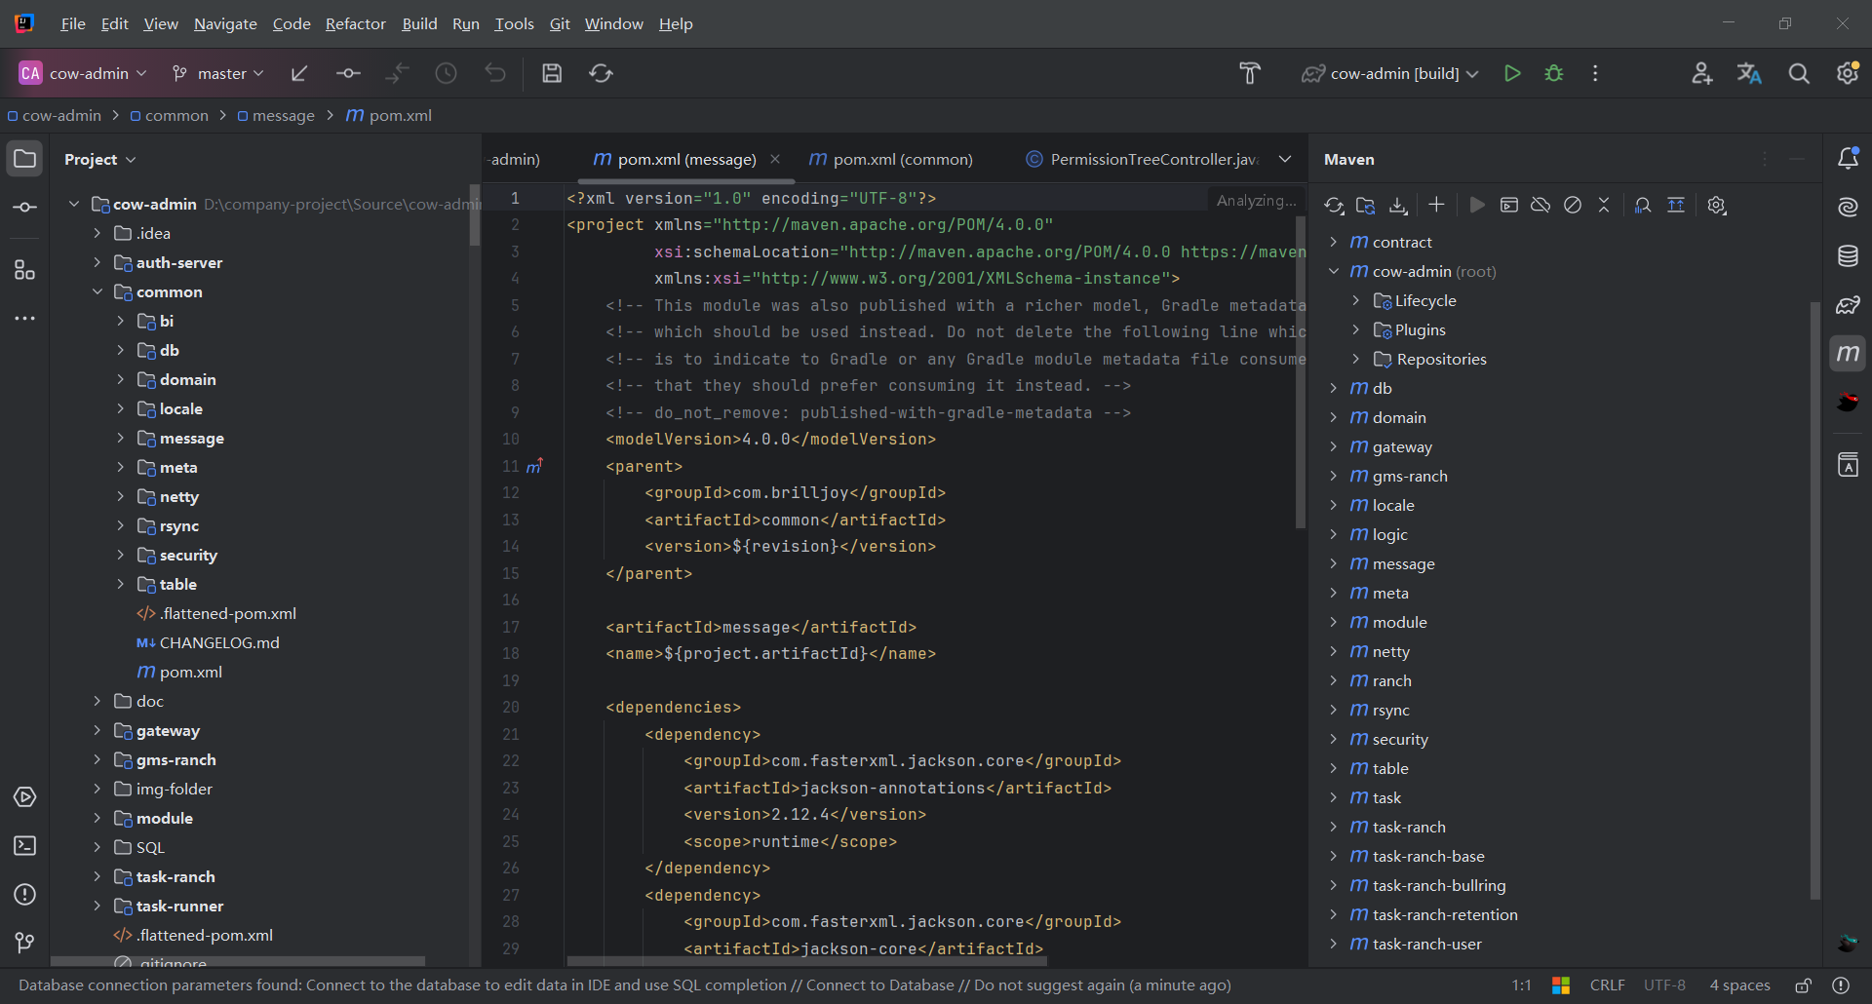Click the UTF-8 encoding status widget
This screenshot has height=1004, width=1872.
pyautogui.click(x=1664, y=985)
